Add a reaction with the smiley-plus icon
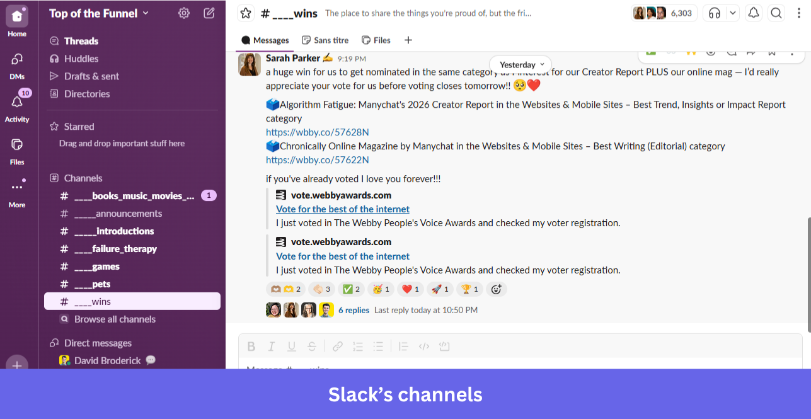 coord(496,289)
